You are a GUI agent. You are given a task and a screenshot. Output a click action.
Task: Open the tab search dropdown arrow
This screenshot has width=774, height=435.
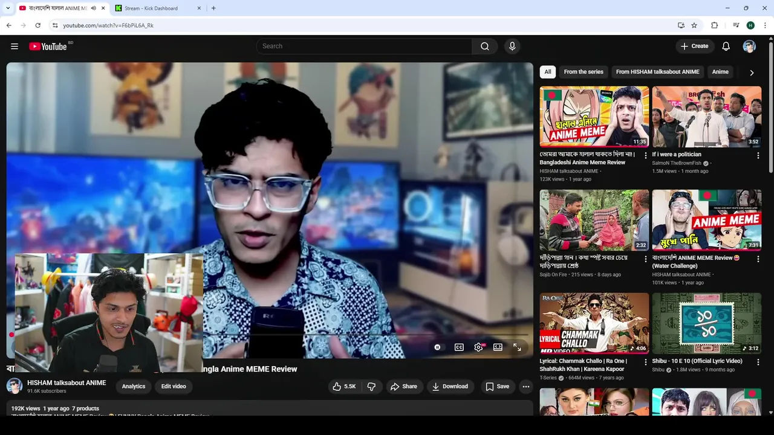point(8,8)
